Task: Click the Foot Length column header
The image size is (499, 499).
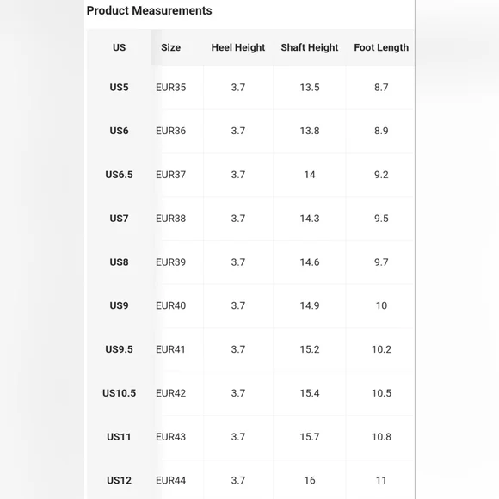Action: point(381,47)
